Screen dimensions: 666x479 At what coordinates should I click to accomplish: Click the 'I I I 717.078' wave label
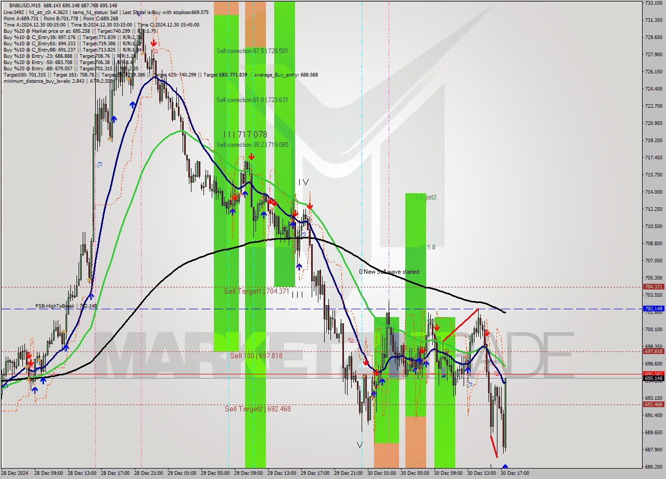(x=245, y=134)
